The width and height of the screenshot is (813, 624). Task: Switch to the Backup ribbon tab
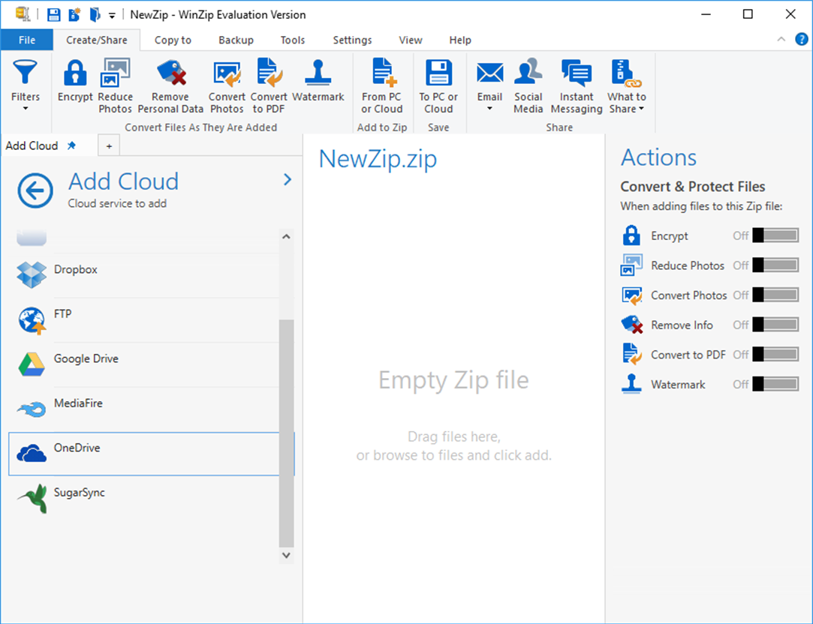236,40
